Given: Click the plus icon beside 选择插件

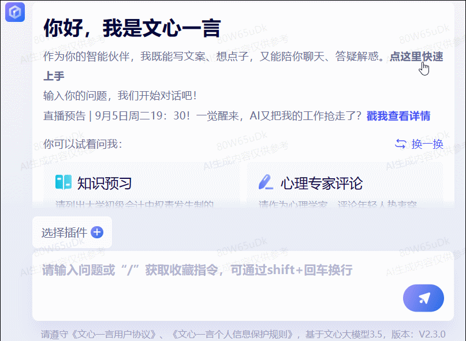Looking at the screenshot, I should click(97, 233).
